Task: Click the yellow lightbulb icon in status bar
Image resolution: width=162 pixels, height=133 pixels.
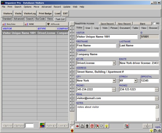Action: (151, 131)
